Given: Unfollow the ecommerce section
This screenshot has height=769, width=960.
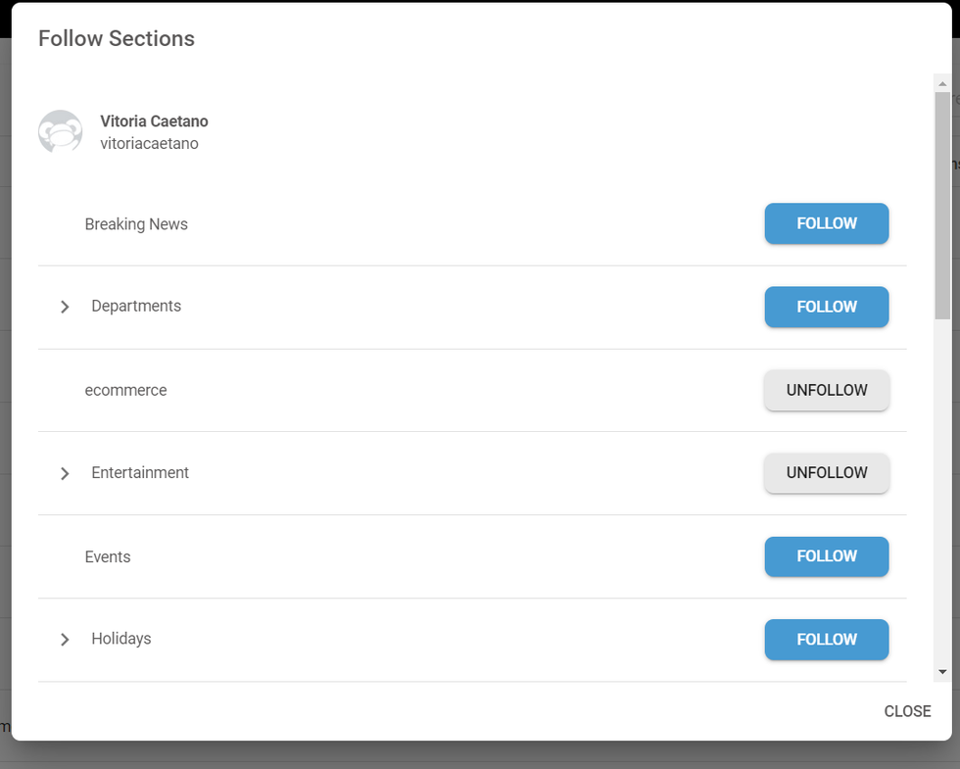Looking at the screenshot, I should point(826,390).
